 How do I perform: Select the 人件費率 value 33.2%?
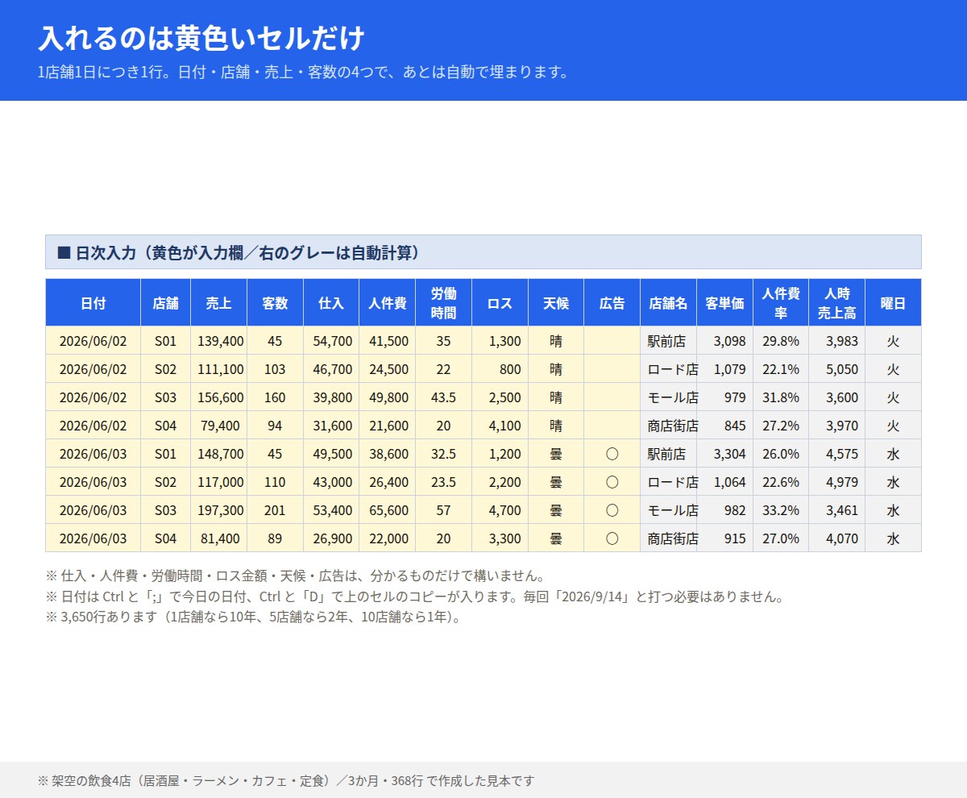[x=781, y=510]
